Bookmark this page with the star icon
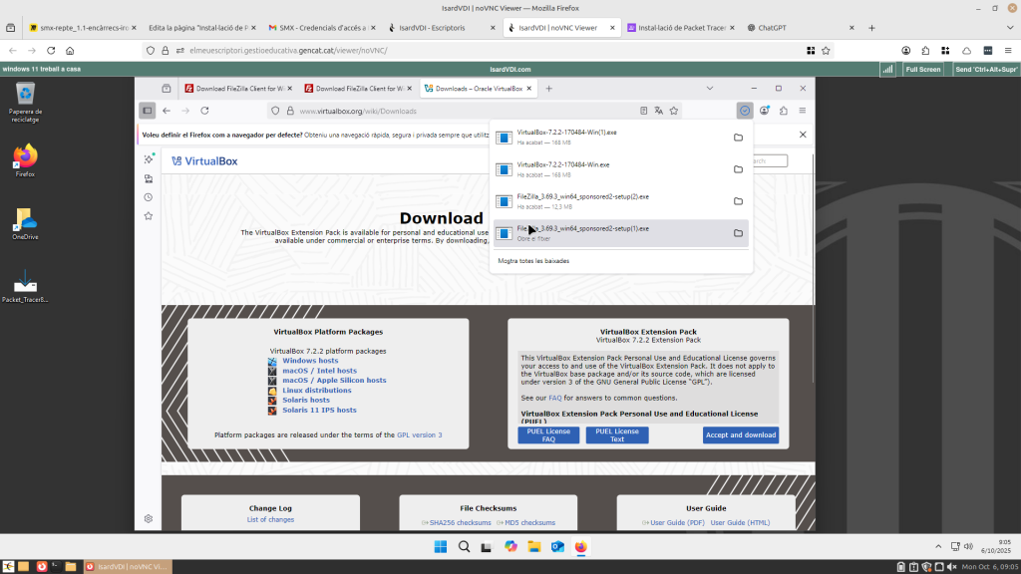The height and width of the screenshot is (574, 1021). point(674,111)
